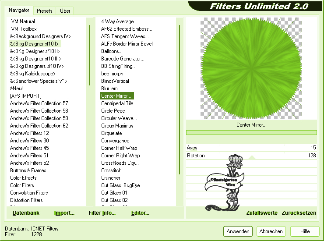Choose ALFs Border Mirror Bevel filter
The height and width of the screenshot is (241, 324).
[x=127, y=44]
